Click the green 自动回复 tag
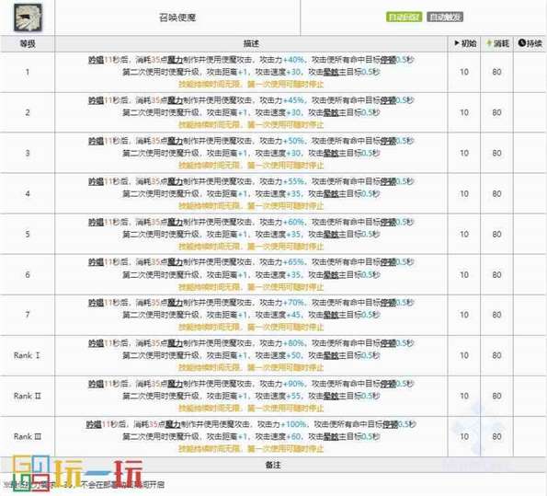The height and width of the screenshot is (496, 547). coord(404,17)
